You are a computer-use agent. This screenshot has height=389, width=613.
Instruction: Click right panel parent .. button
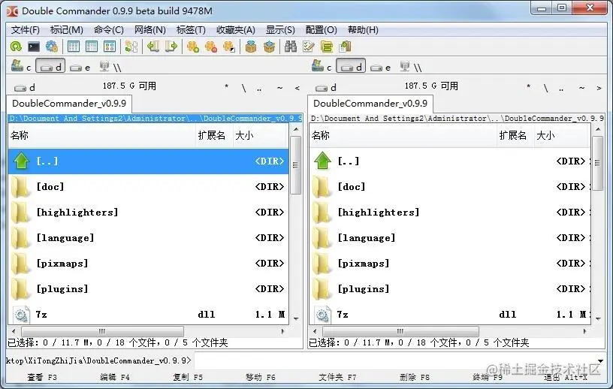pyautogui.click(x=561, y=88)
